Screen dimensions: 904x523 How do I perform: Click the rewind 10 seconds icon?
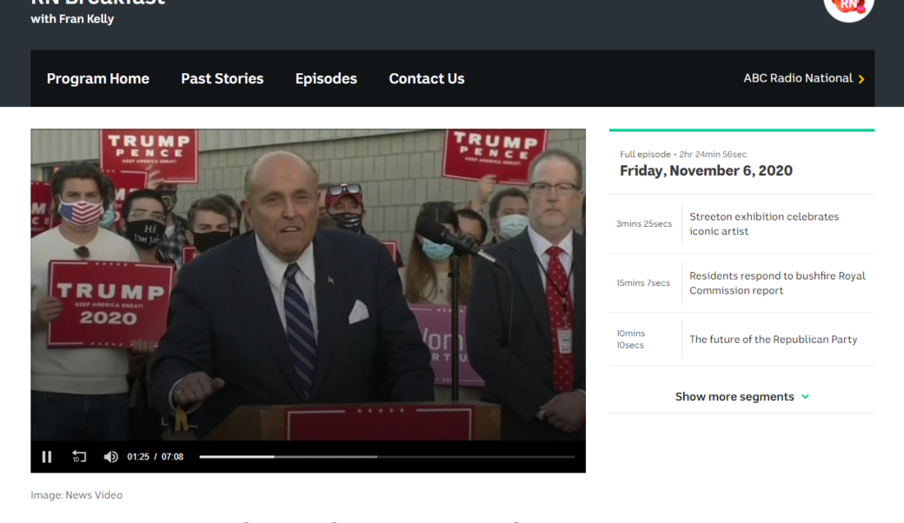point(79,457)
